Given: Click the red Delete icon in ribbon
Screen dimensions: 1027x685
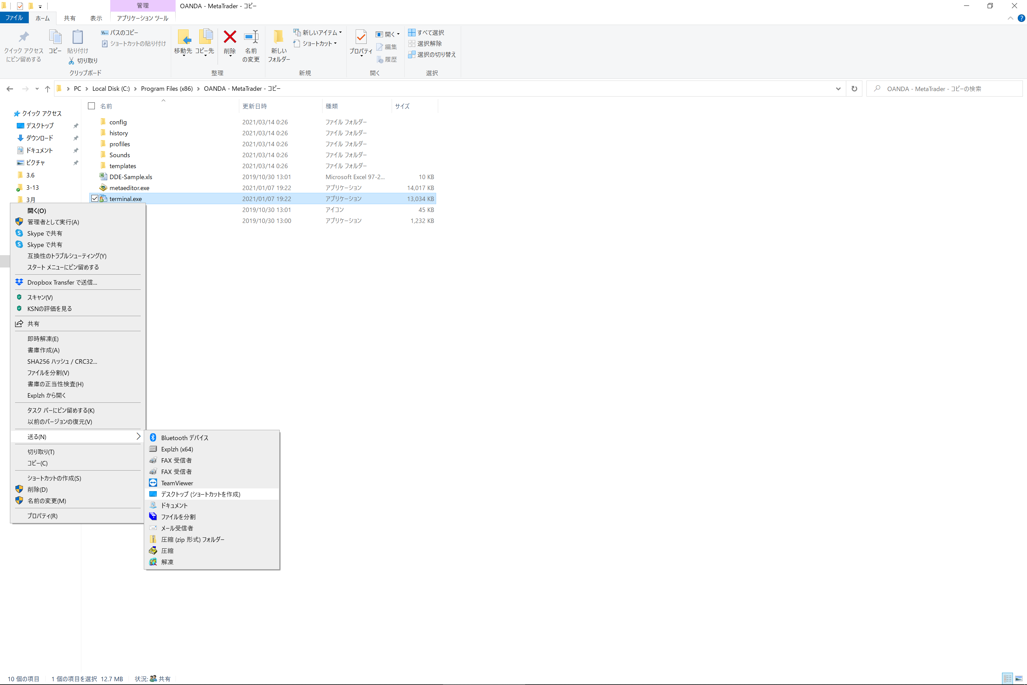Looking at the screenshot, I should pos(230,38).
